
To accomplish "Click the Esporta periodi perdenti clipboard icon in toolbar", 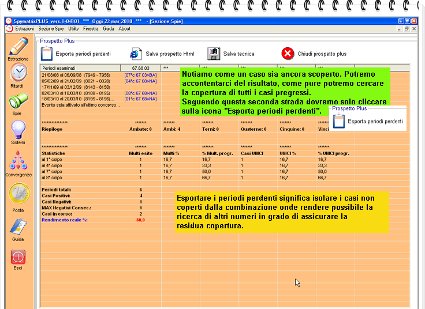I will (x=47, y=54).
